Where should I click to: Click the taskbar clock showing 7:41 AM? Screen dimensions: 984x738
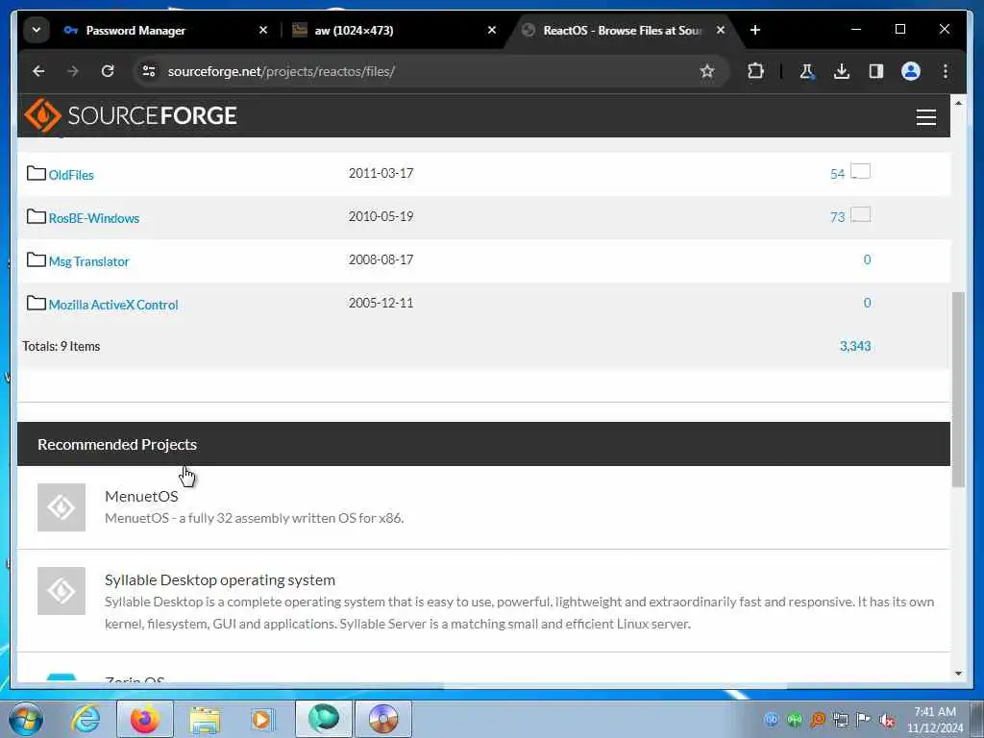pyautogui.click(x=934, y=712)
